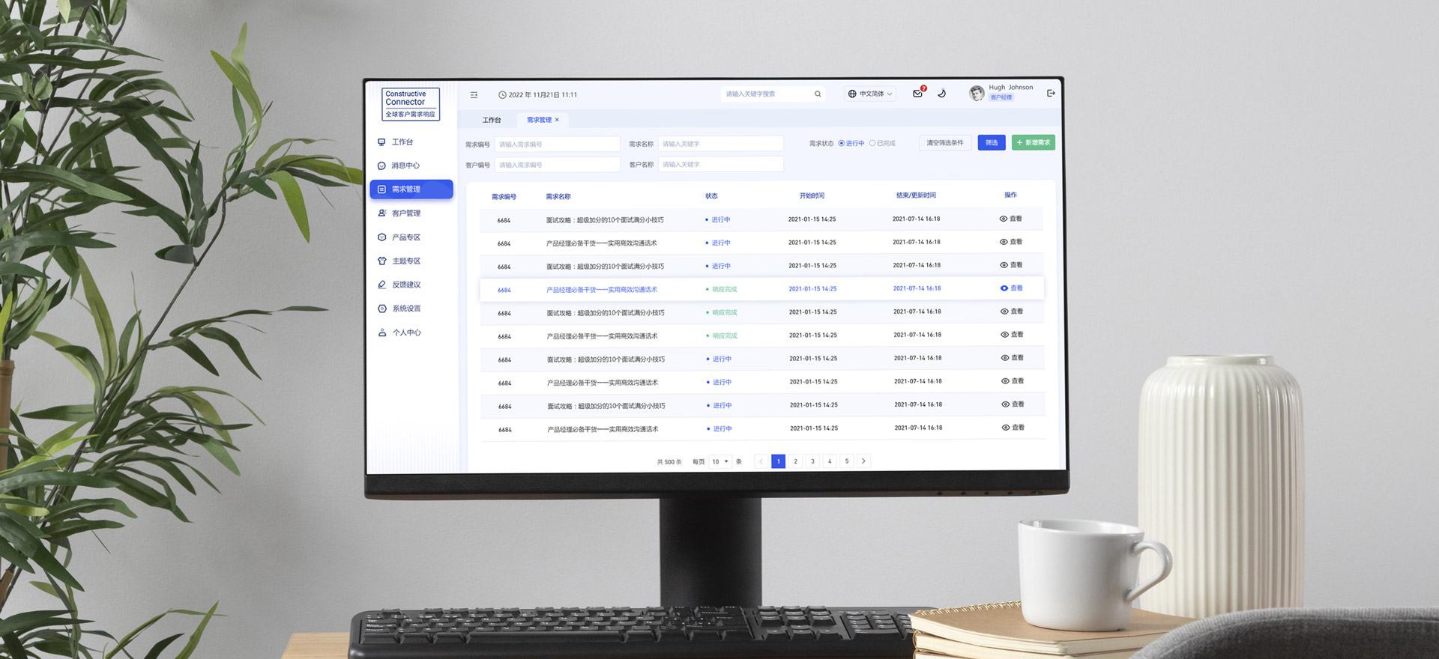The width and height of the screenshot is (1439, 659).
Task: Click the clock icon next to the date
Action: (502, 95)
